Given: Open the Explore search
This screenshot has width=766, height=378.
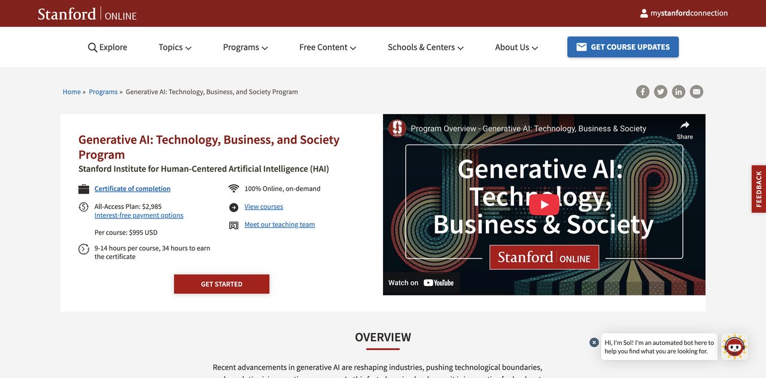Looking at the screenshot, I should pos(108,47).
